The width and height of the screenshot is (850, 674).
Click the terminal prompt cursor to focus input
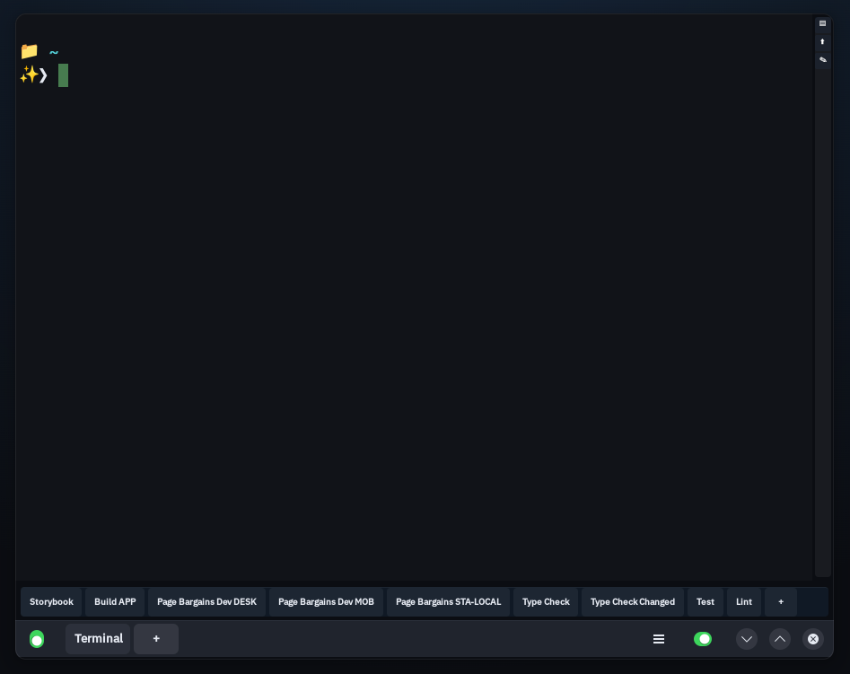point(64,75)
